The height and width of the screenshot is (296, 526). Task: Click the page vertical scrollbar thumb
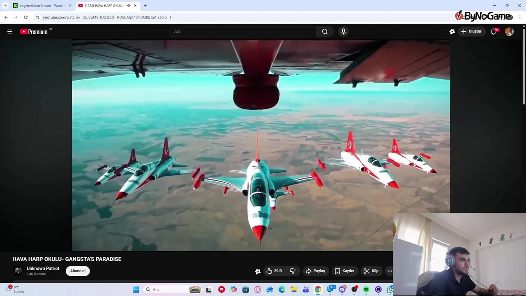(524, 66)
